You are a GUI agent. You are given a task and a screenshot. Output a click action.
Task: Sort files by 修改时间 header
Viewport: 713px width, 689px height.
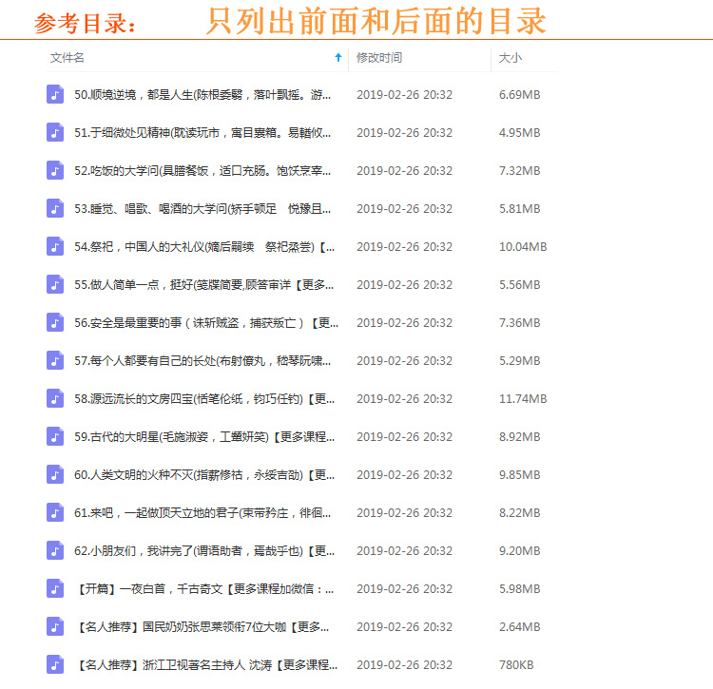click(x=379, y=58)
